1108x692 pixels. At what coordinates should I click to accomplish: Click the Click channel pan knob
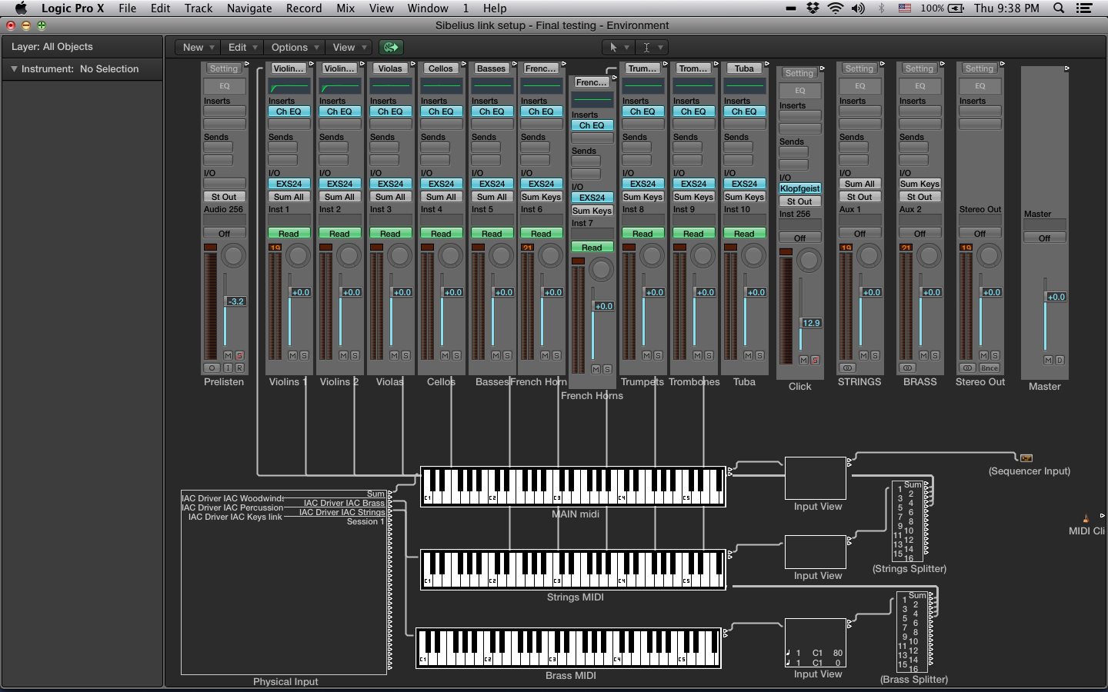click(809, 261)
